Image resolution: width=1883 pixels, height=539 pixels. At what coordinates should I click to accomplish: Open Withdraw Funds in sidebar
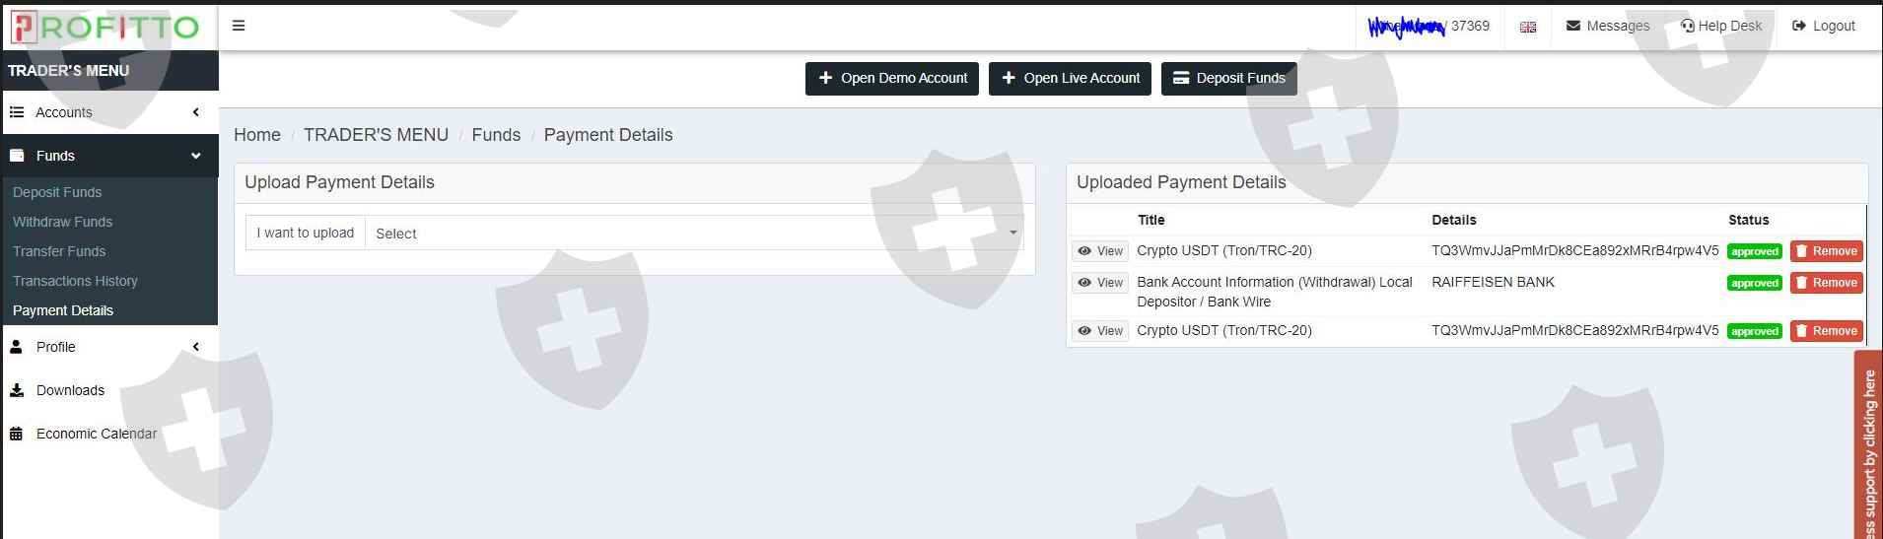tap(62, 222)
